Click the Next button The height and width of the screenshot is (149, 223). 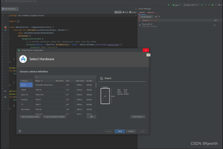tap(120, 131)
